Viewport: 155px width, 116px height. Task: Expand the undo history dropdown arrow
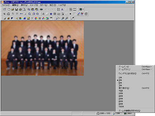click(49, 9)
